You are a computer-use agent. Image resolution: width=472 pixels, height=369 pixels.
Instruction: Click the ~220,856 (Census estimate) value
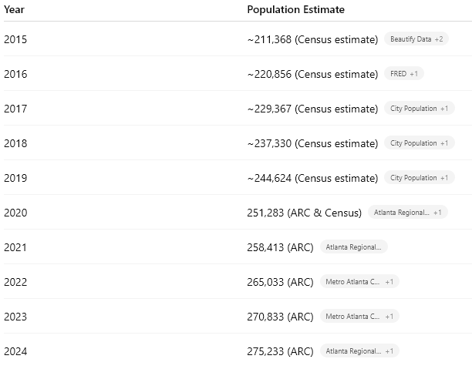point(312,74)
